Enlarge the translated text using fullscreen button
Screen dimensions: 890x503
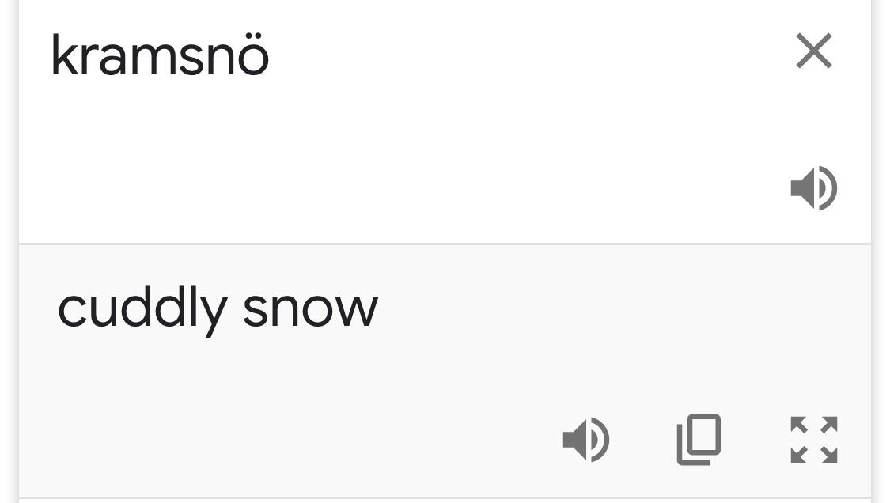pyautogui.click(x=814, y=440)
